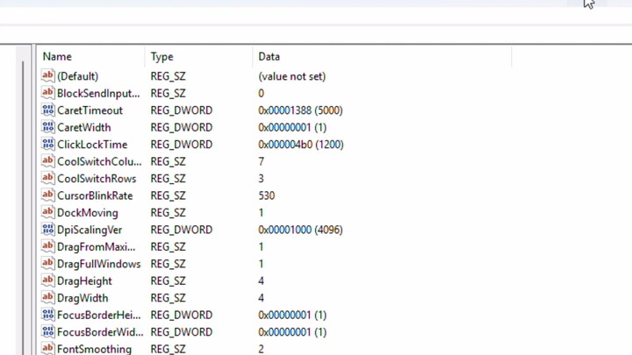Click the ClickLockTime DWORD binary icon
Screen dimensions: 632x355
(47, 144)
